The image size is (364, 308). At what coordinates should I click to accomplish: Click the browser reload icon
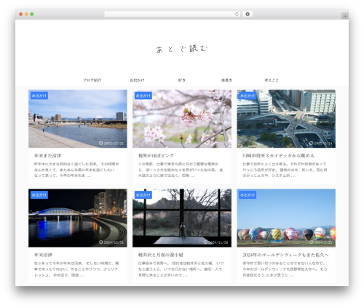[x=237, y=15]
